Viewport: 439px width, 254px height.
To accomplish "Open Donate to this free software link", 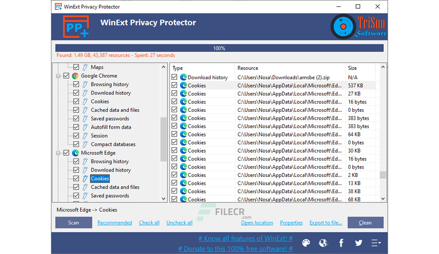I will tap(235, 248).
